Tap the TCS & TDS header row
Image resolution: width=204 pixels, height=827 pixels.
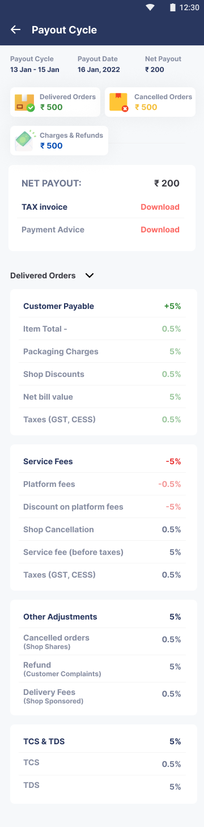click(x=102, y=741)
